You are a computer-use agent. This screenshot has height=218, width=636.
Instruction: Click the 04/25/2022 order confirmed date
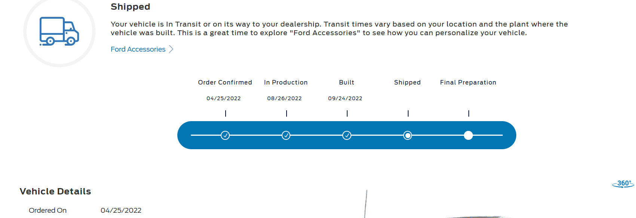[224, 98]
